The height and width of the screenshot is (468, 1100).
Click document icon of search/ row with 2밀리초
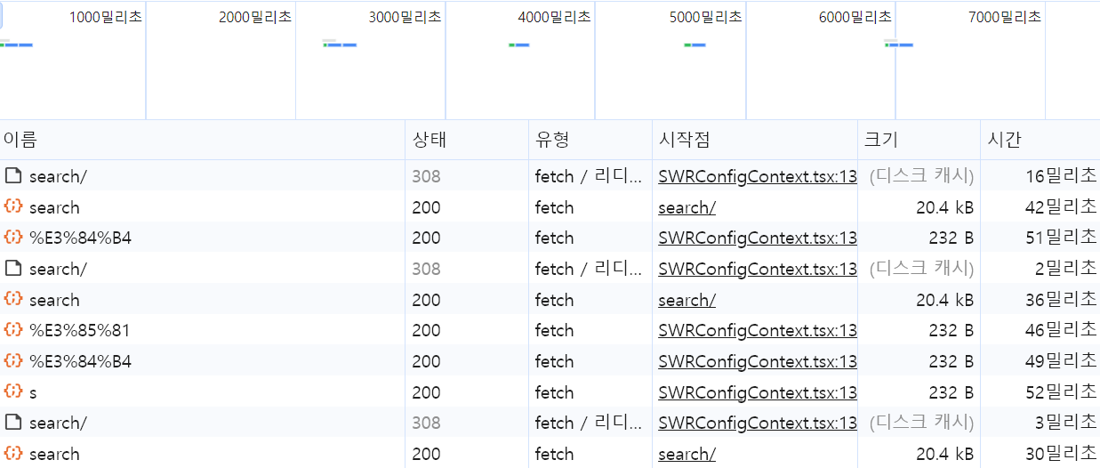(x=13, y=269)
